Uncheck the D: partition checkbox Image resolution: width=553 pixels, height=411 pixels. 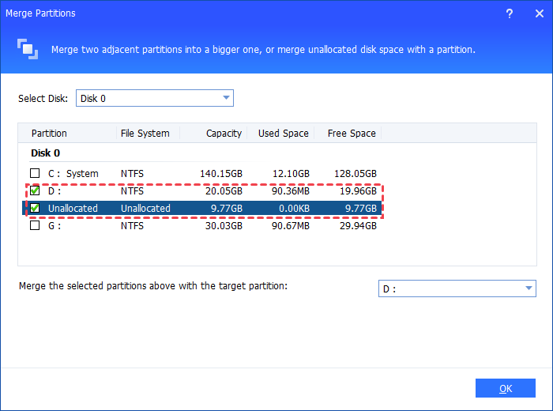35,190
